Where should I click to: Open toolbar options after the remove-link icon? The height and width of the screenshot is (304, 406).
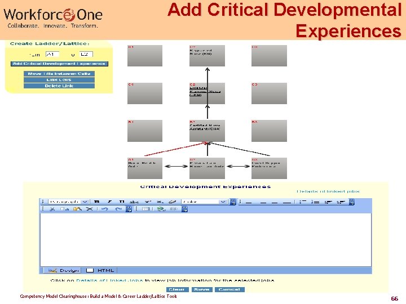coord(184,209)
